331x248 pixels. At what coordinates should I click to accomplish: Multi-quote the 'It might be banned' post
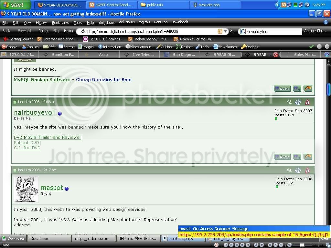pyautogui.click(x=297, y=89)
